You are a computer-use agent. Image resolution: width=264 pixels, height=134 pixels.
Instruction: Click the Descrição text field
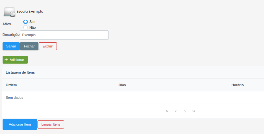[64, 35]
